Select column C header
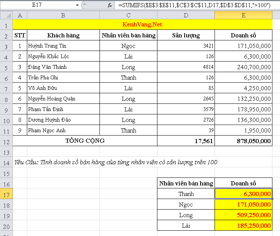The width and height of the screenshot is (280, 236). [x=128, y=15]
